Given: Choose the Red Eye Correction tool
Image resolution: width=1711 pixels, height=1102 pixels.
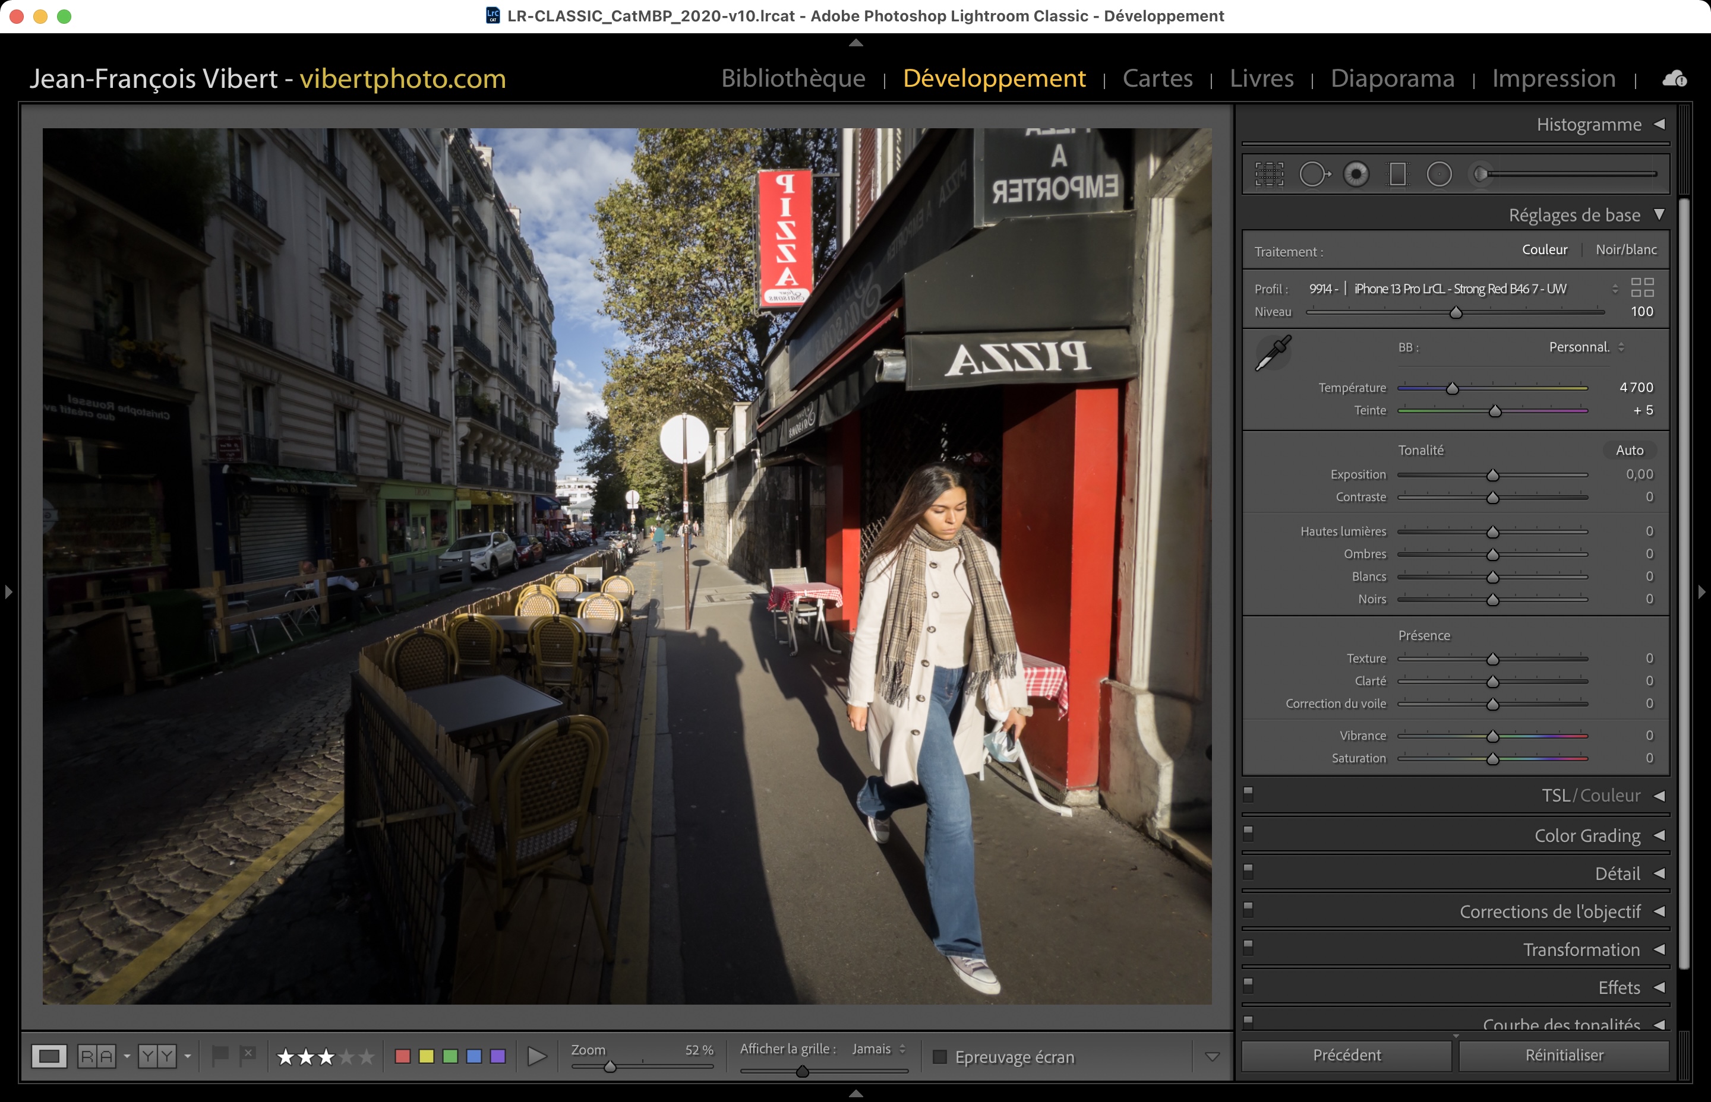Looking at the screenshot, I should pyautogui.click(x=1356, y=174).
